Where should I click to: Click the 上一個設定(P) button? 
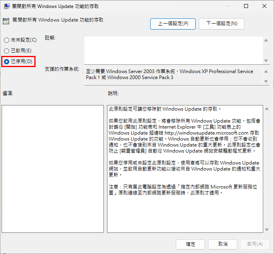pyautogui.click(x=173, y=24)
